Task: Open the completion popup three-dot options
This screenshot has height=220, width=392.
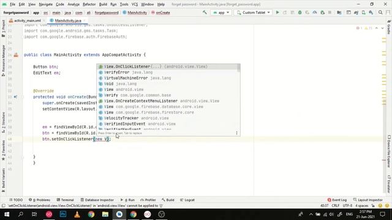Action: tap(236, 133)
